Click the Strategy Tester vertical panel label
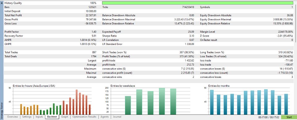This screenshot has width=297, height=120. [2, 110]
